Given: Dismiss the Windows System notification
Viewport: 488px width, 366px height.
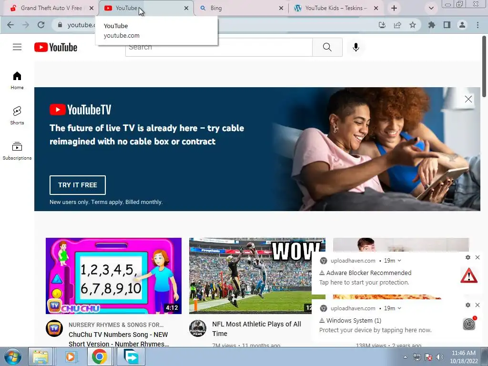Looking at the screenshot, I should click(478, 305).
